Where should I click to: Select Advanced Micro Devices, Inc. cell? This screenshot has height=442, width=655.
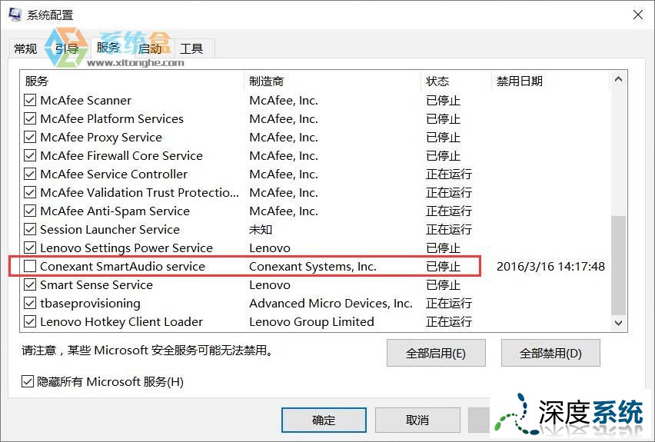coord(331,304)
